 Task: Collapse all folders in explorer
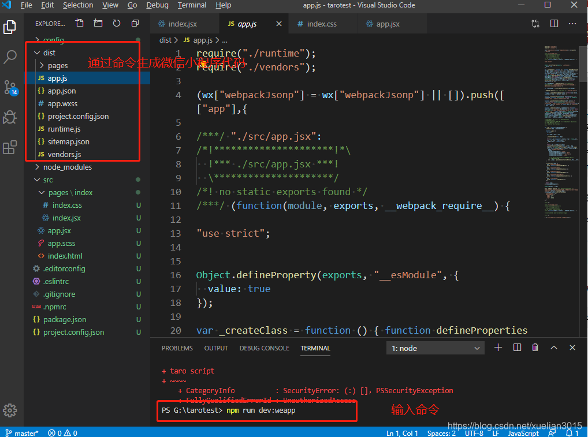135,23
